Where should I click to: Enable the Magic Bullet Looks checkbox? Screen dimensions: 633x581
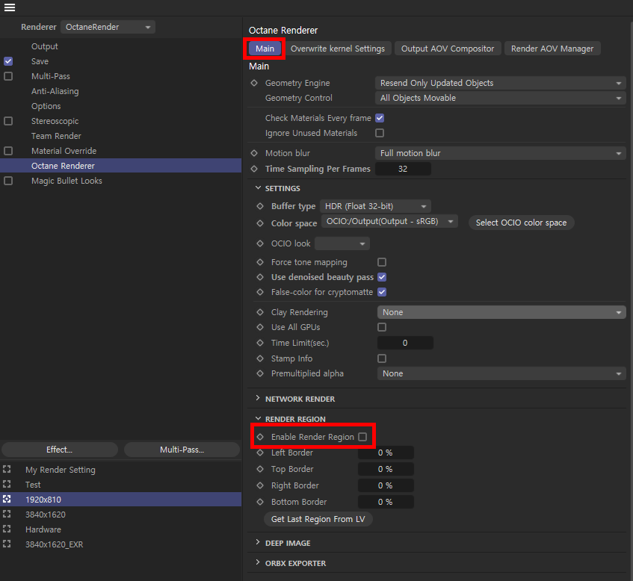[x=8, y=181]
